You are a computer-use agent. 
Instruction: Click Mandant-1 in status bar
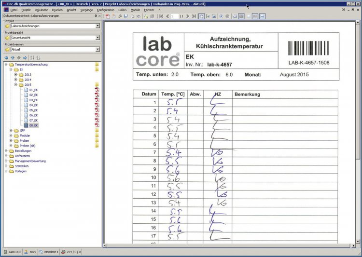click(49, 252)
